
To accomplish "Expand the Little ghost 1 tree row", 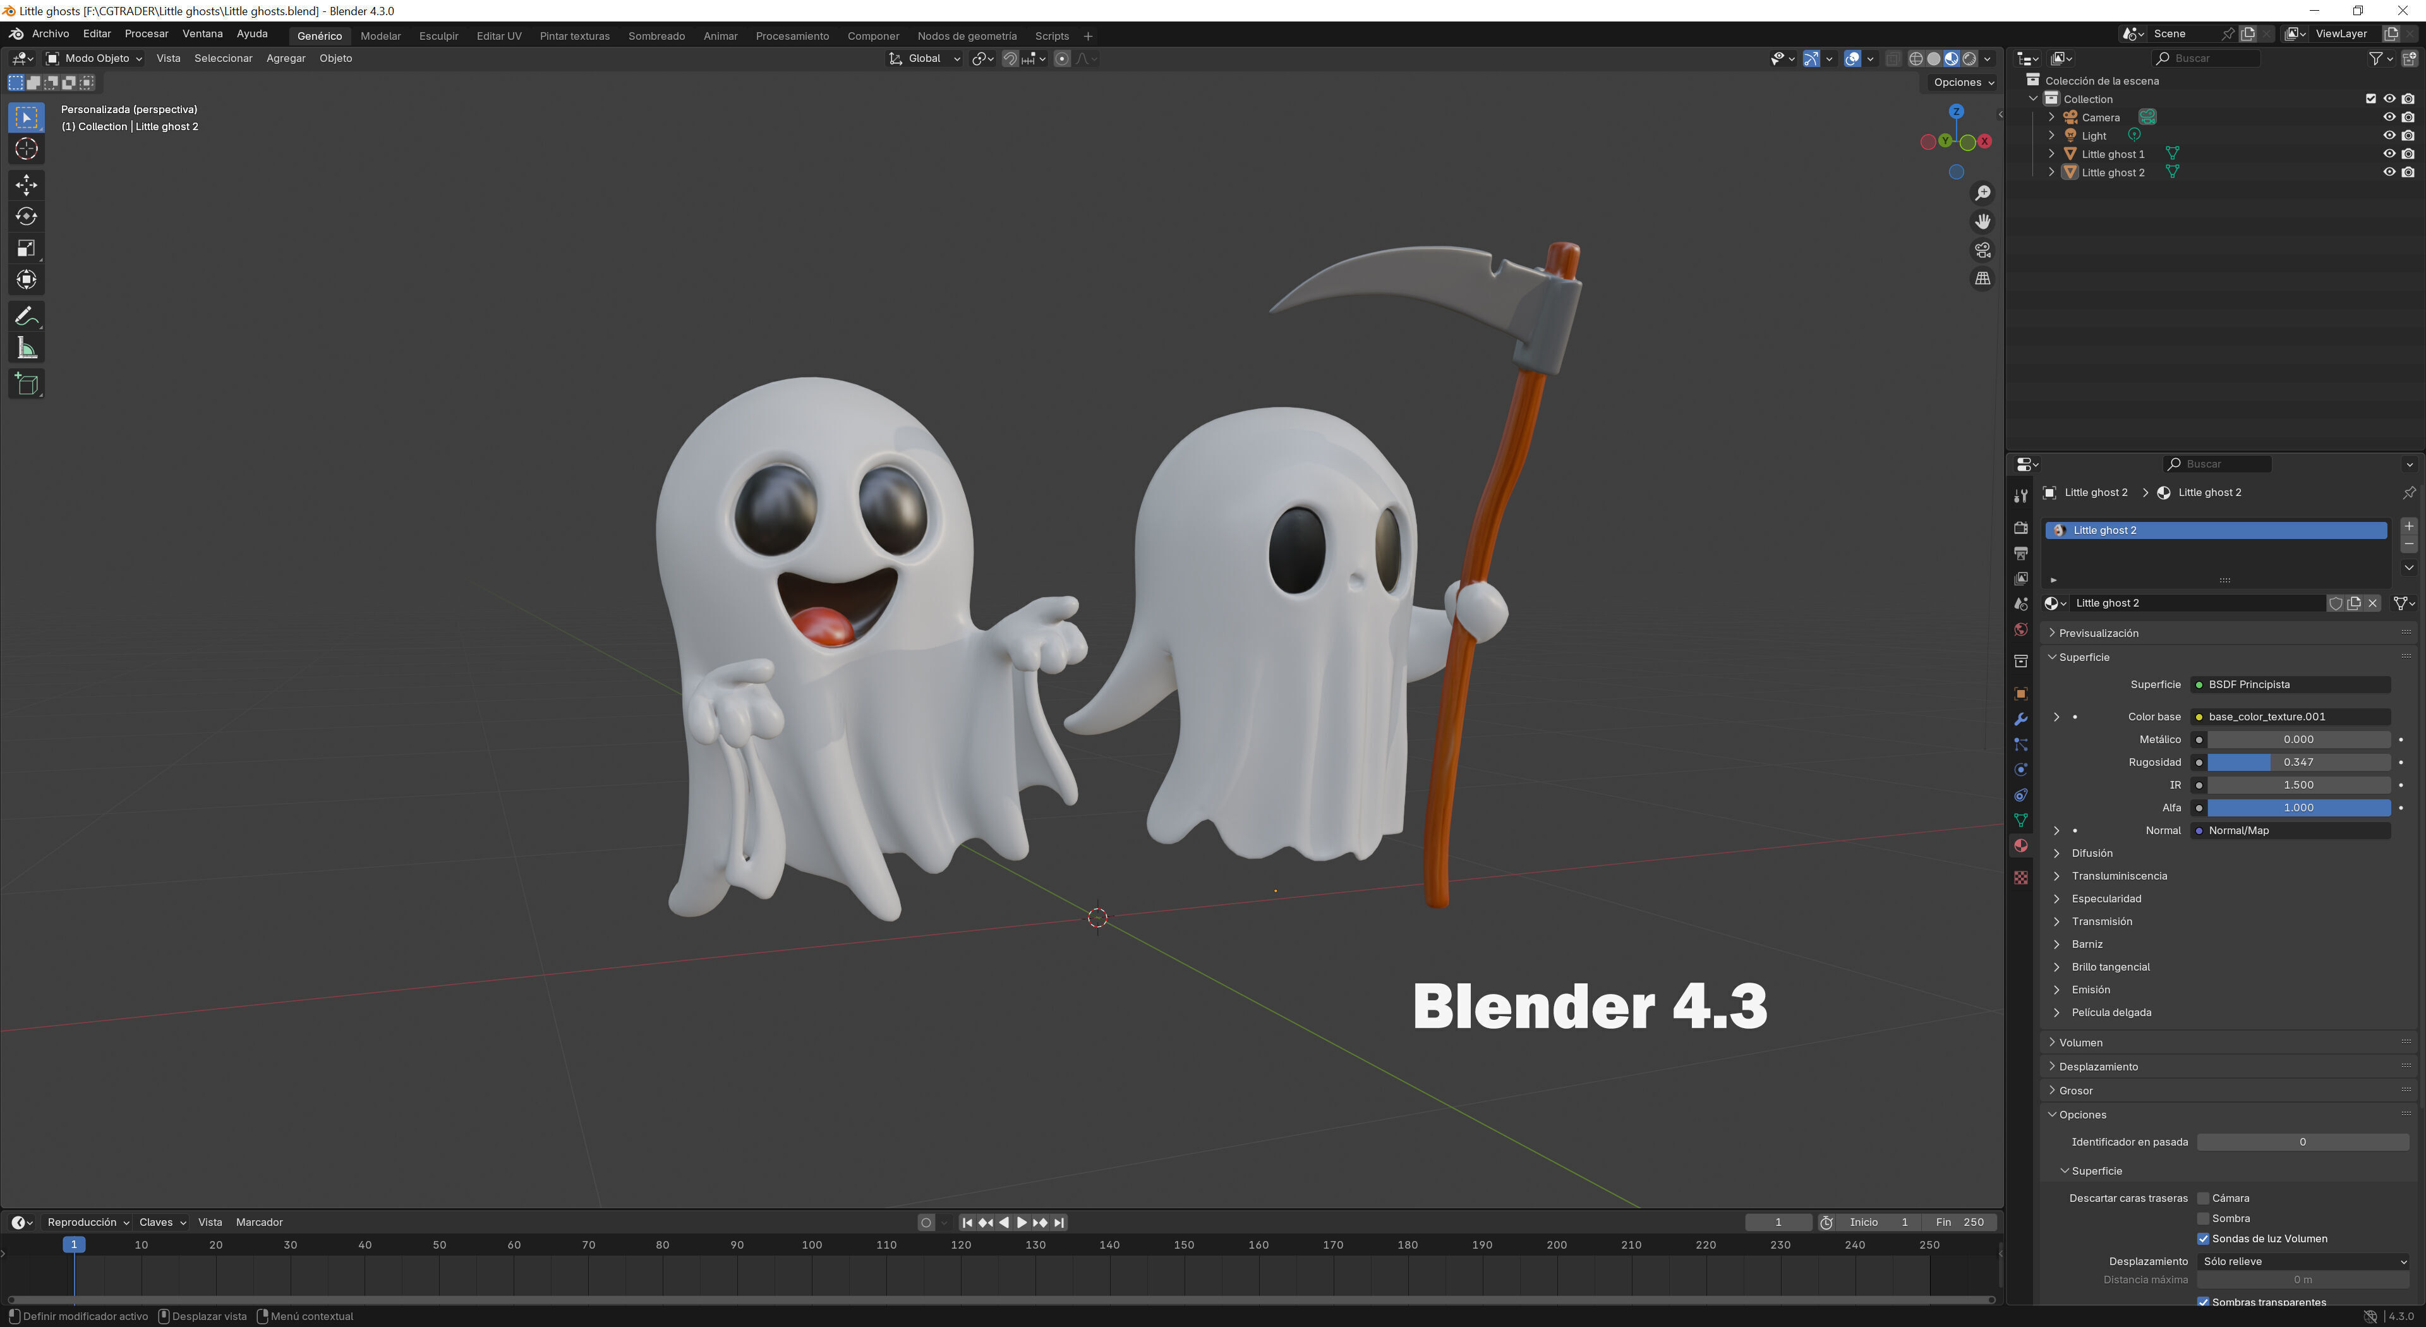I will tap(2051, 154).
